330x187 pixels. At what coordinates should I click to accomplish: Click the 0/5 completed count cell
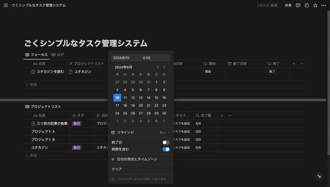pos(206,148)
